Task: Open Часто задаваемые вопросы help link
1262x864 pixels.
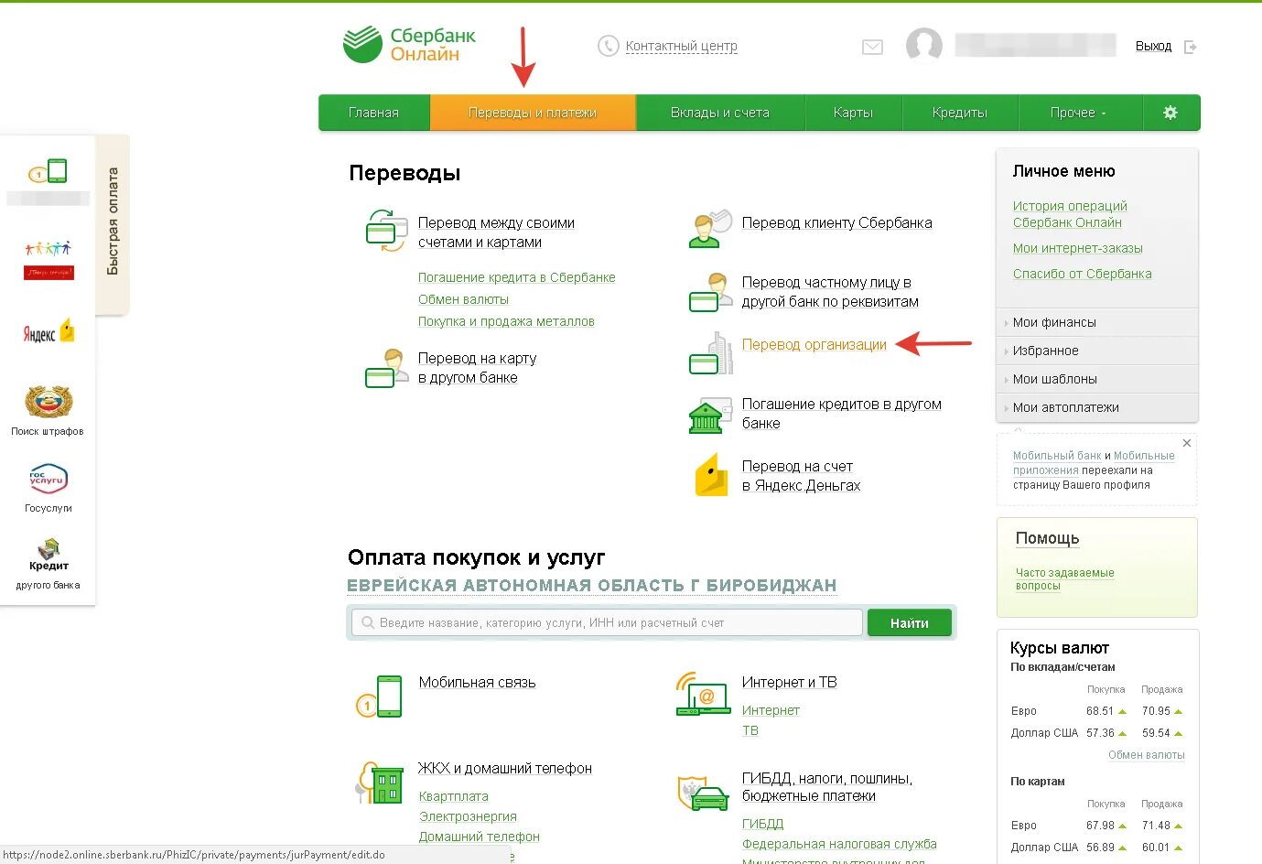Action: [1064, 578]
